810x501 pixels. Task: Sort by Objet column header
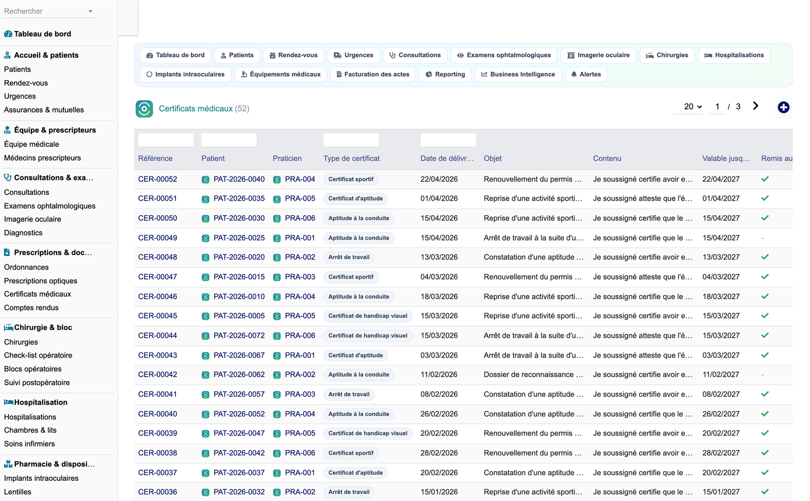click(493, 159)
